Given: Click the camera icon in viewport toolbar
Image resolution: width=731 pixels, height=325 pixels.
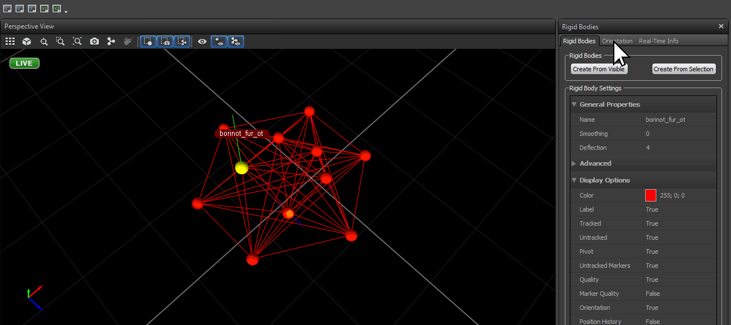Looking at the screenshot, I should pyautogui.click(x=94, y=42).
